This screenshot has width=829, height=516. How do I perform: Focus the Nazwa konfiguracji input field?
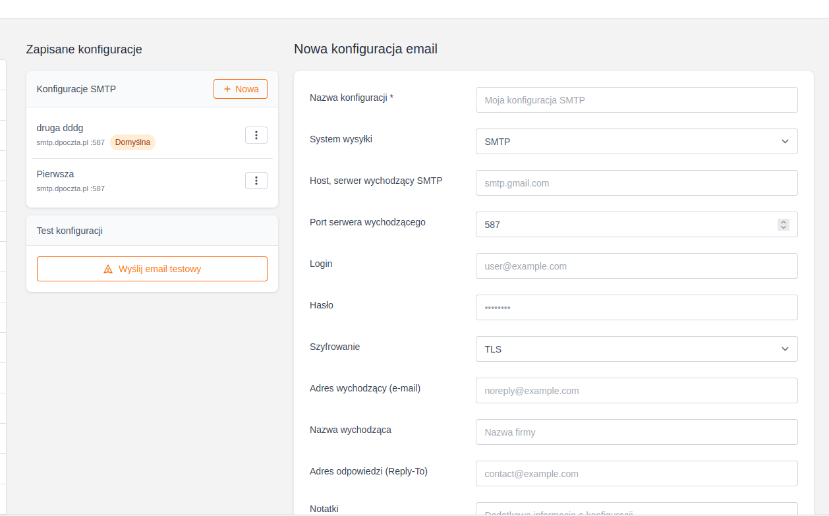coord(636,100)
